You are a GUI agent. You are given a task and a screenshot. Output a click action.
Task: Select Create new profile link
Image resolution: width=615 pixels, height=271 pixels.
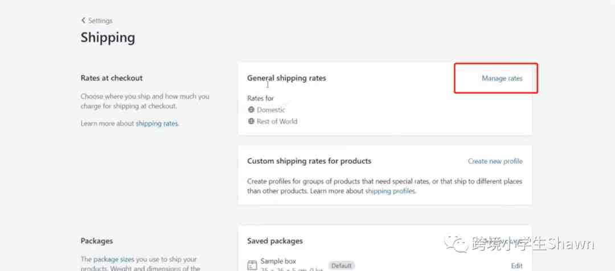click(495, 161)
